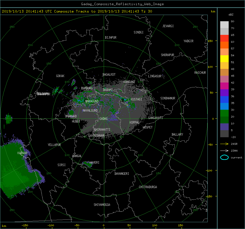Click the RAMDURG city label
Image resolution: width=245 pixels, height=229 pixels.
(87, 88)
